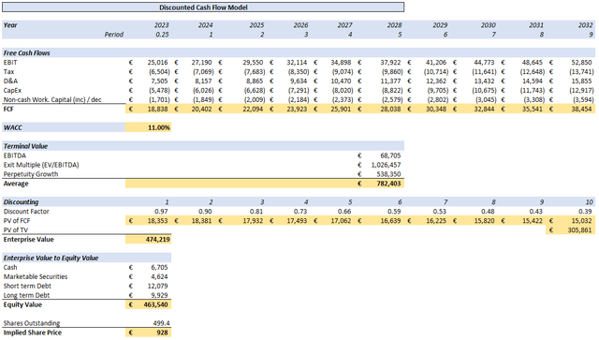Select the year header 2032
The height and width of the screenshot is (340, 599).
585,25
